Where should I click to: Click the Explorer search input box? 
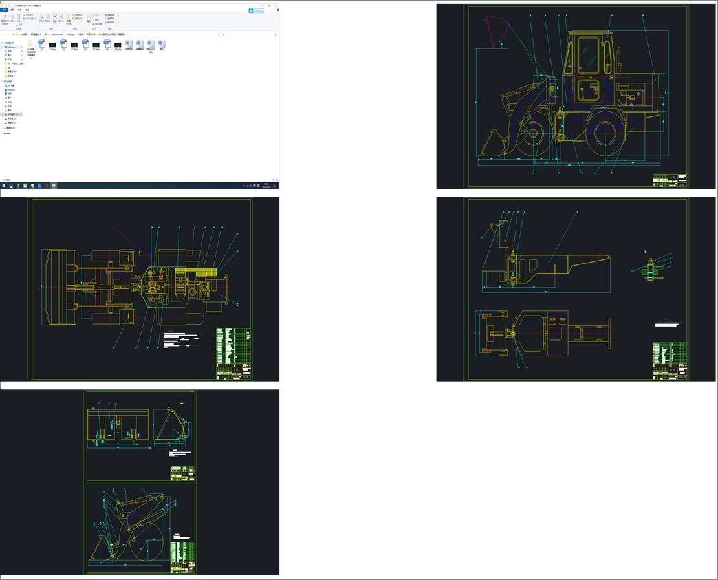point(252,34)
